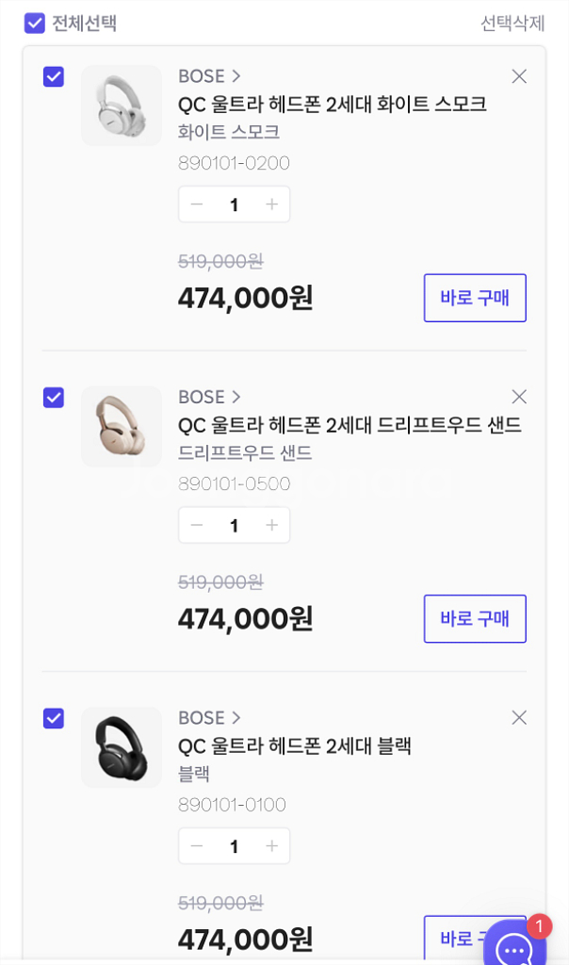
Task: Remove 드리프트우드 샌드 item with X icon
Action: [x=519, y=397]
